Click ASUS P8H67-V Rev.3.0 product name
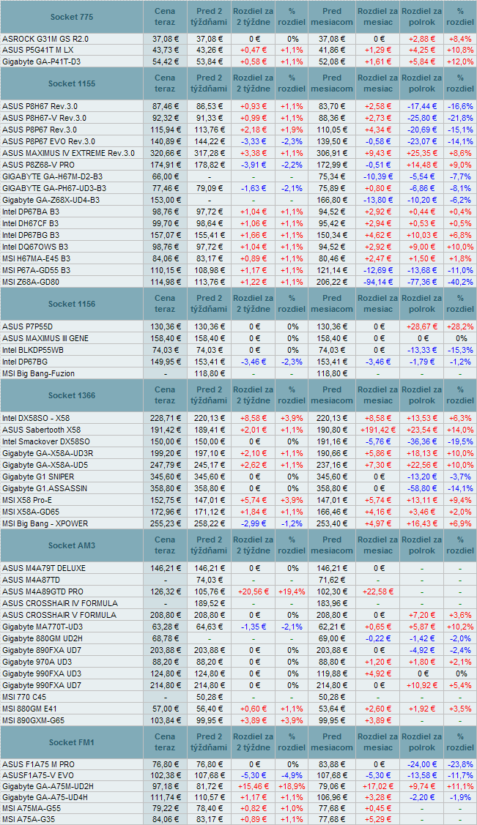This screenshot has width=477, height=825. coord(44,118)
